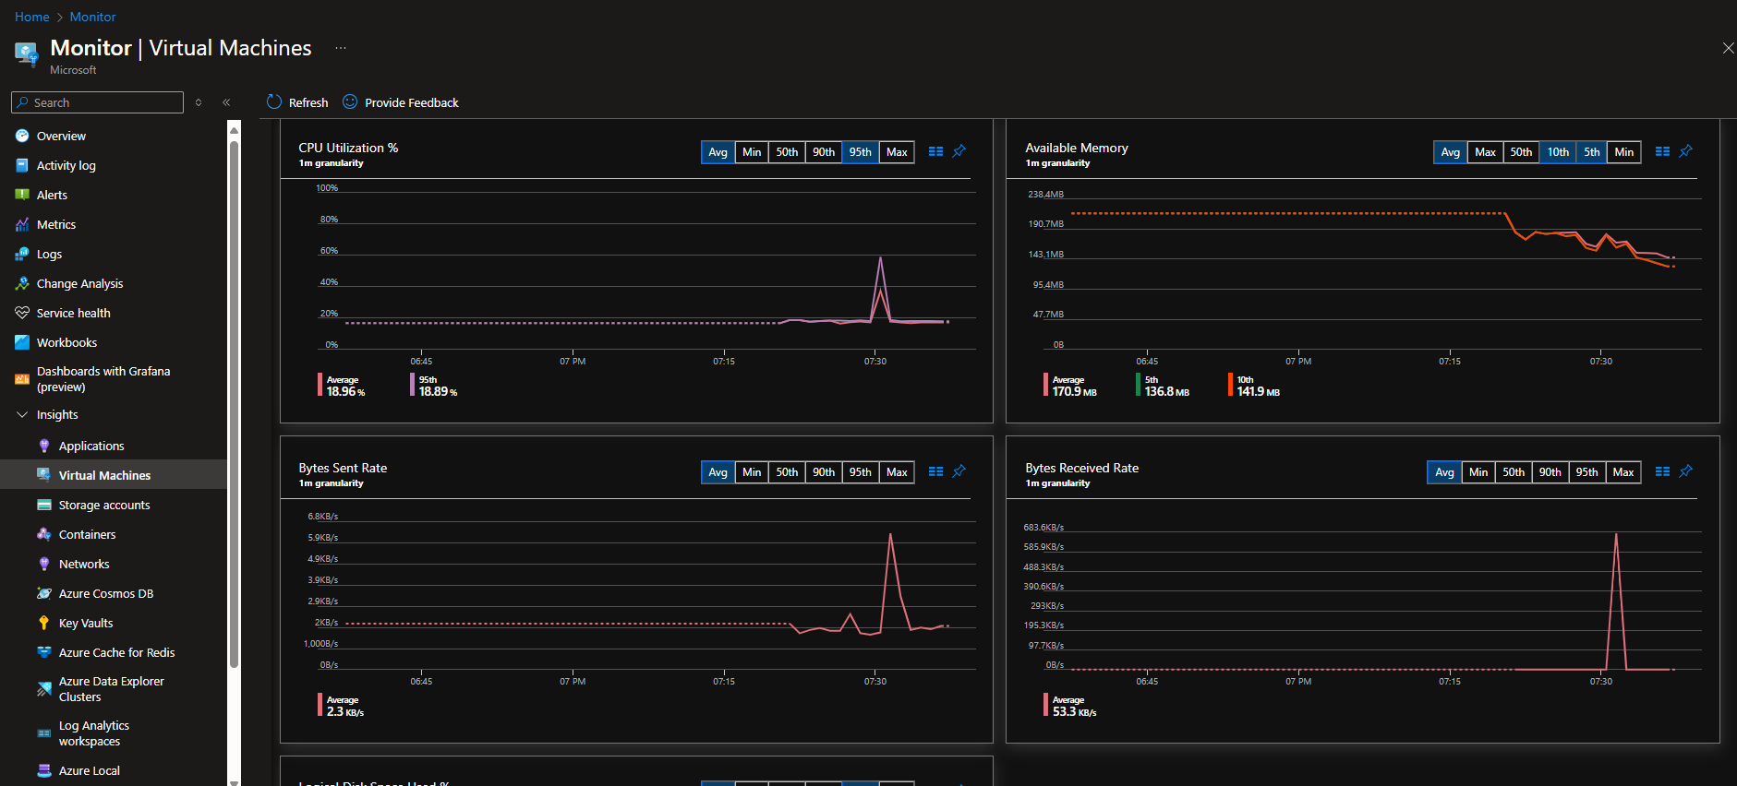
Task: Toggle 5th percentile on Available Memory chart
Action: (x=1592, y=152)
